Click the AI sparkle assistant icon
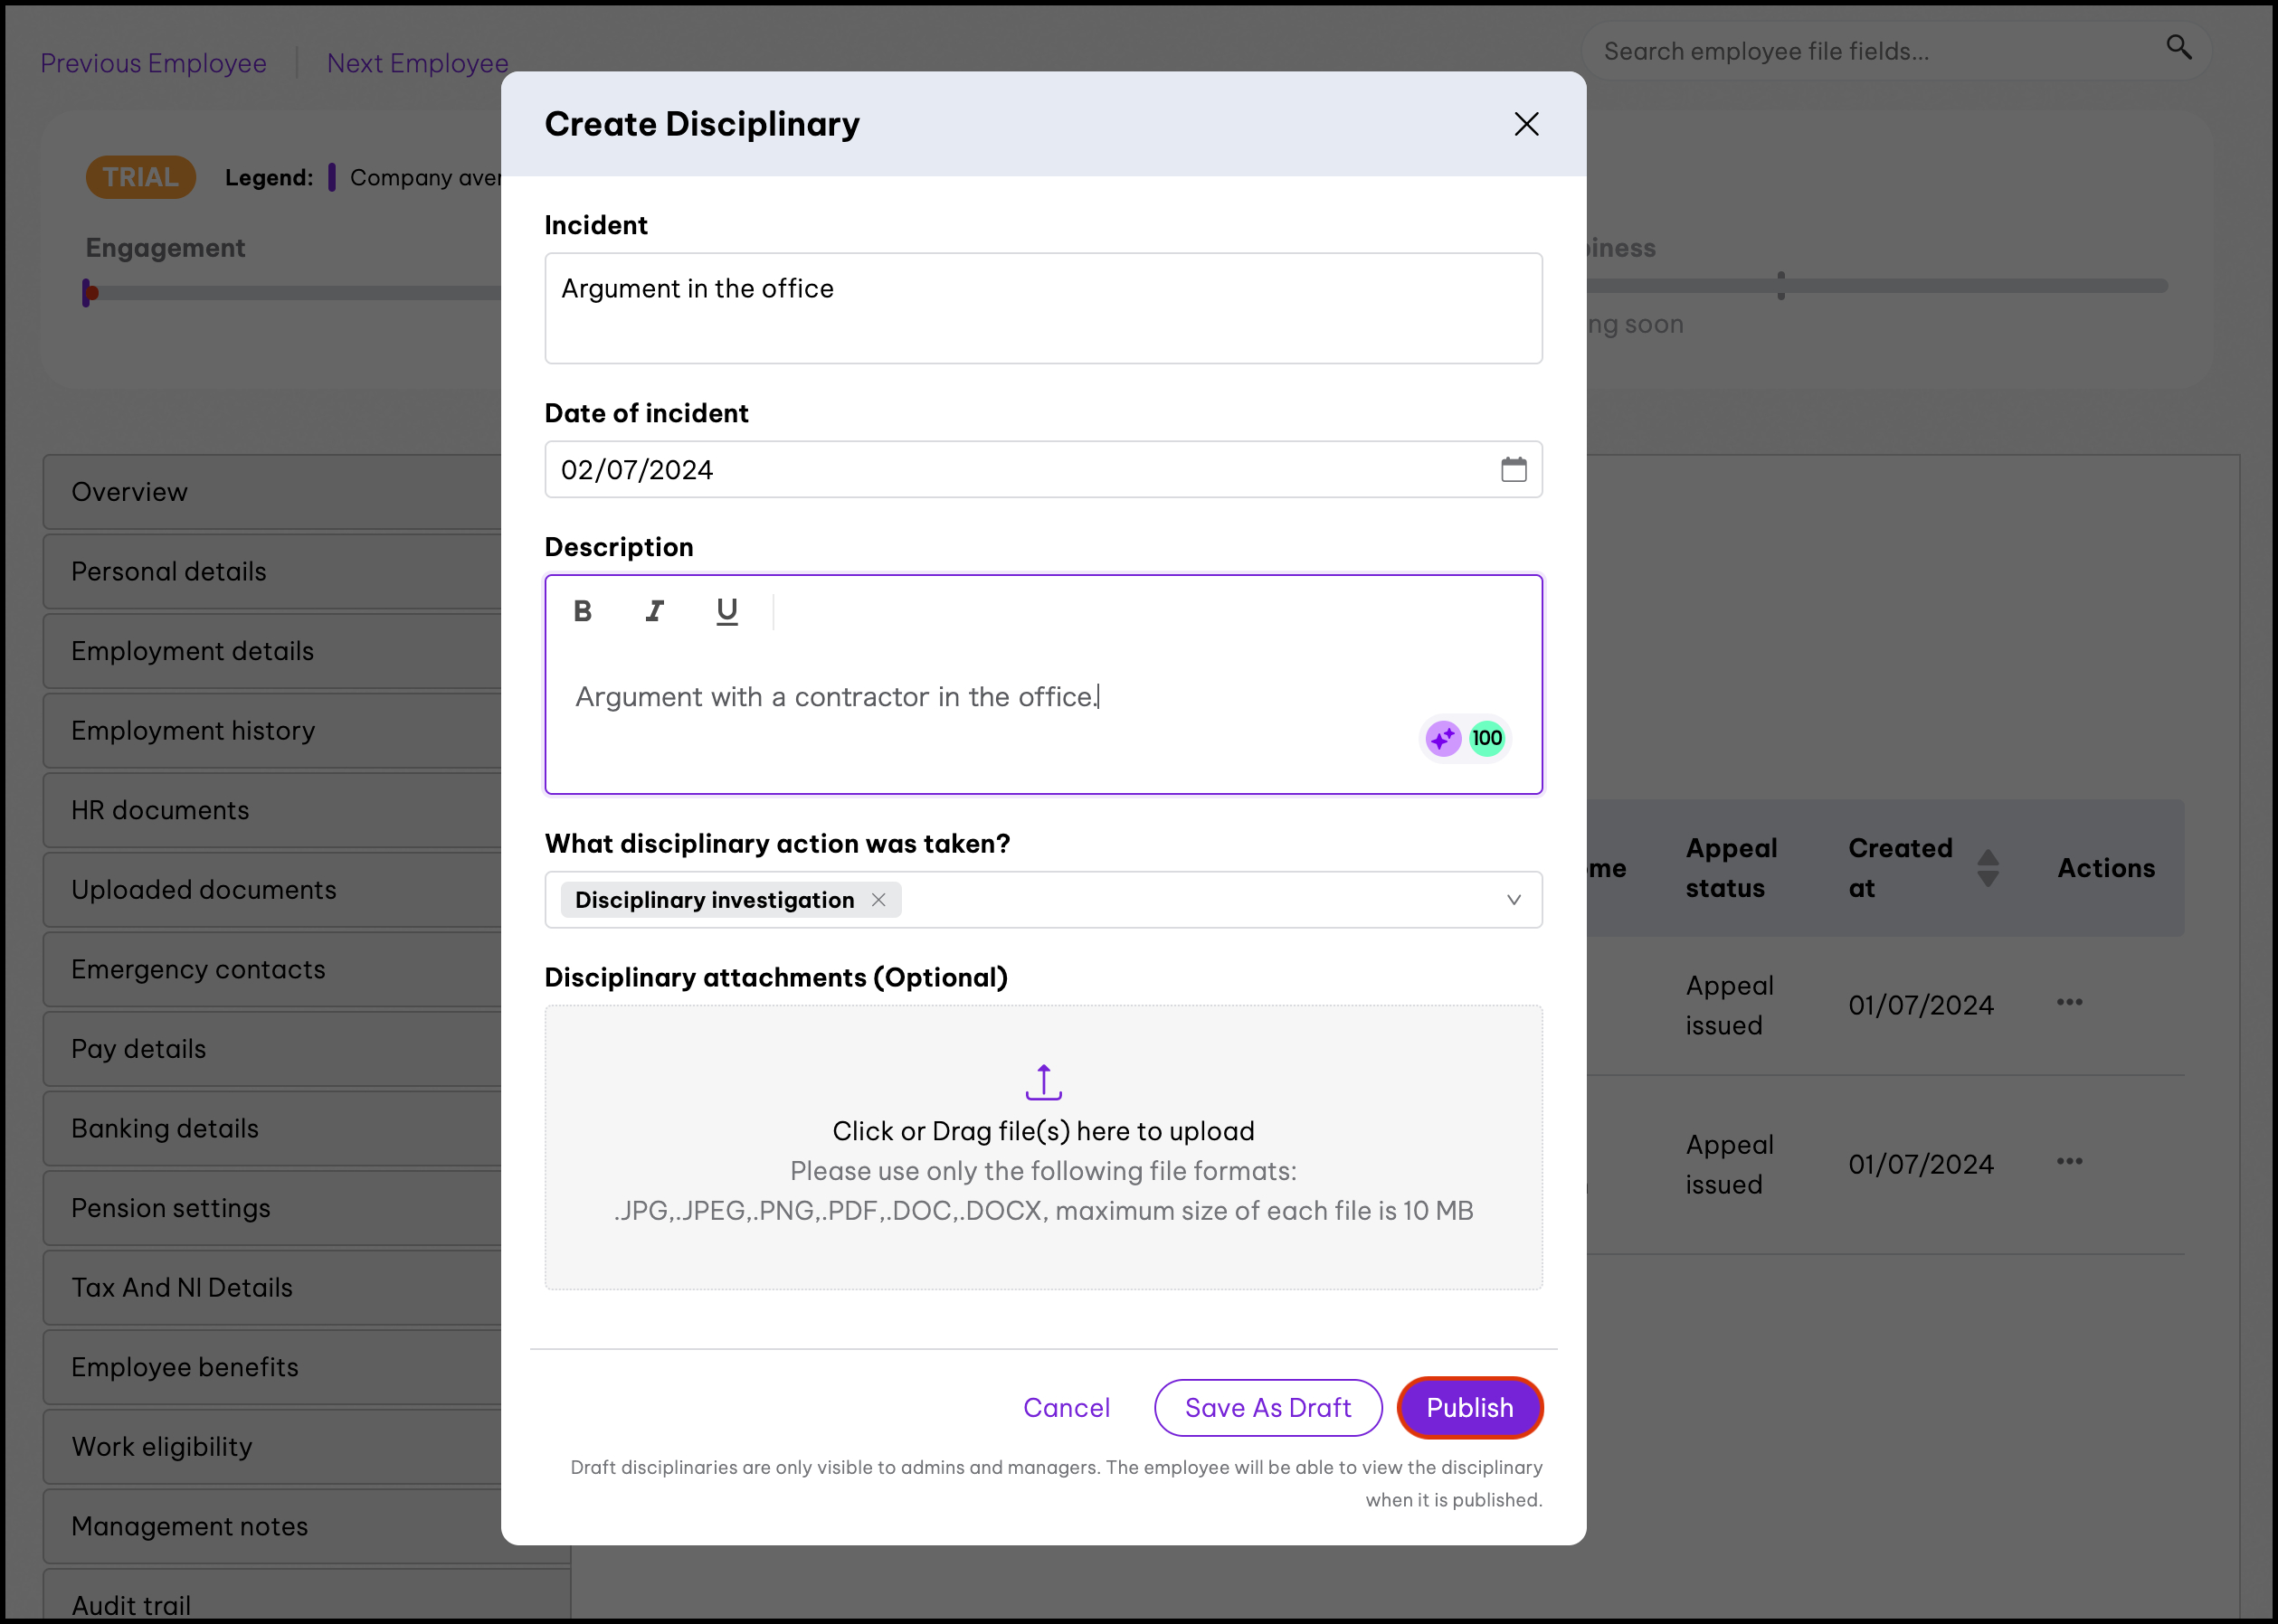This screenshot has width=2278, height=1624. click(x=1443, y=739)
